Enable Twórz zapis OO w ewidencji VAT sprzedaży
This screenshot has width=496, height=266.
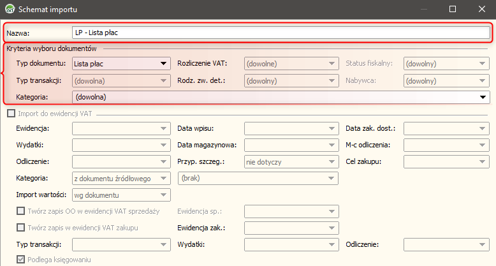click(x=22, y=211)
